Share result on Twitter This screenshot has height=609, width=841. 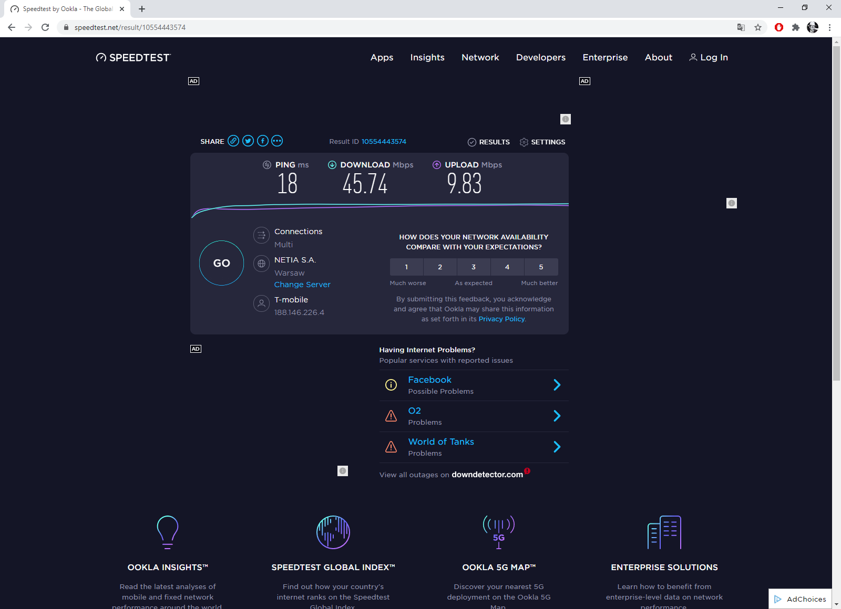[248, 141]
